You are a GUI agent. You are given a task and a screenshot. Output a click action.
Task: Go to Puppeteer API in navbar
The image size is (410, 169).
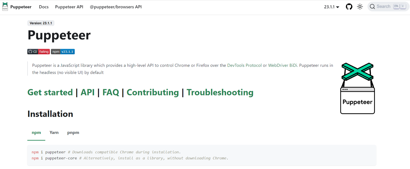[69, 7]
